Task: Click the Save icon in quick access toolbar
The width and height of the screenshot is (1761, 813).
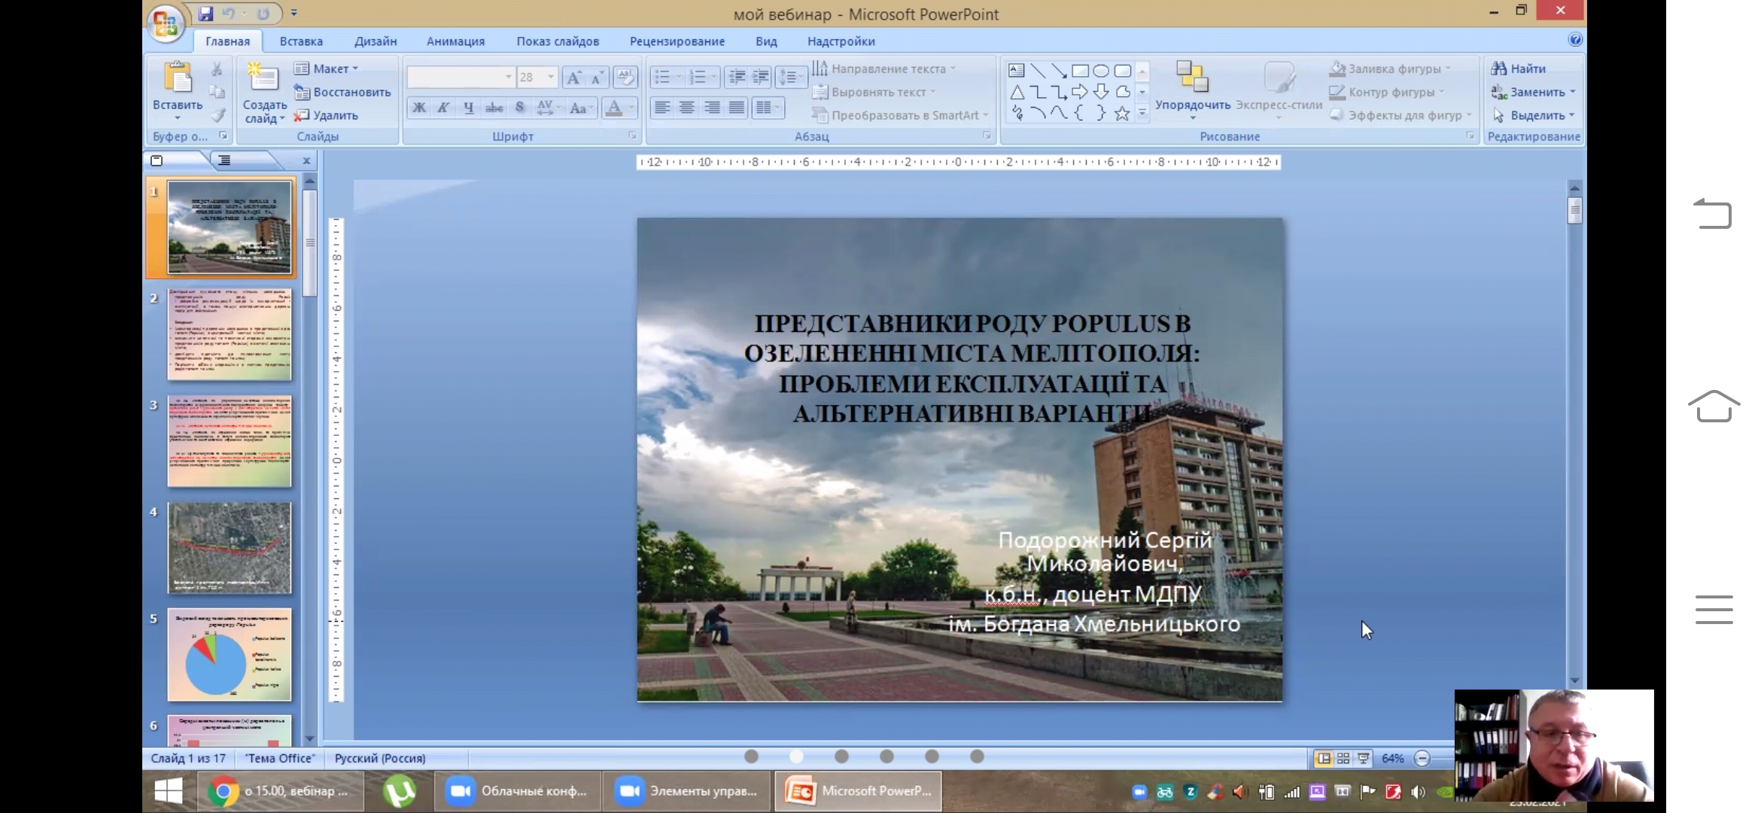Action: coord(205,14)
